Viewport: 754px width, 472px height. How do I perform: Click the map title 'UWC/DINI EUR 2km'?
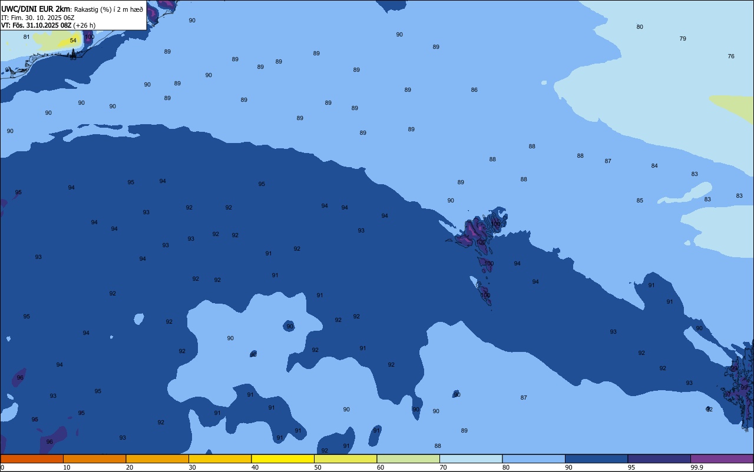point(36,9)
